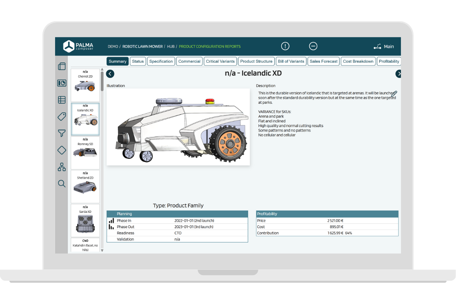456x304 pixels.
Task: Open the filter funnel in the sidebar
Action: 62,133
